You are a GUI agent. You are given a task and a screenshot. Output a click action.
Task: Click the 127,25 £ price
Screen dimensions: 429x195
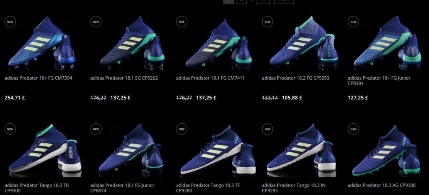[358, 97]
